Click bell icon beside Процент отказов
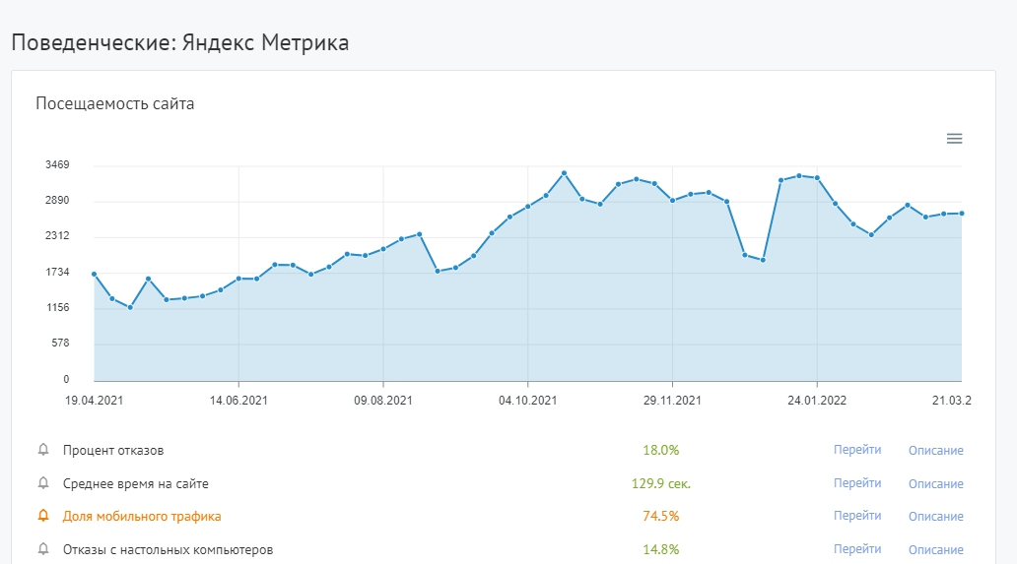This screenshot has height=564, width=1017. click(42, 451)
